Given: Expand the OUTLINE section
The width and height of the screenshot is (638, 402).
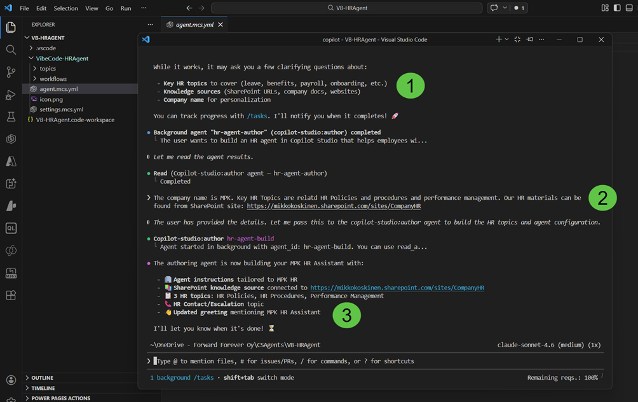Looking at the screenshot, I should pos(42,378).
